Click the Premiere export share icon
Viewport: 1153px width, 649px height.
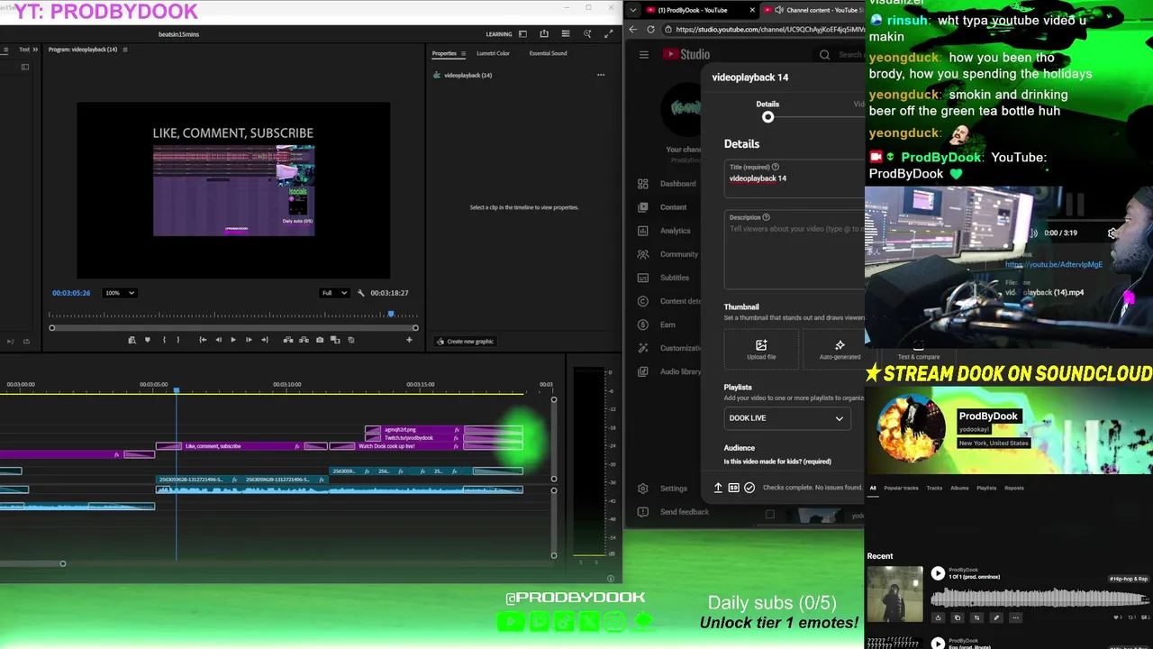click(544, 34)
